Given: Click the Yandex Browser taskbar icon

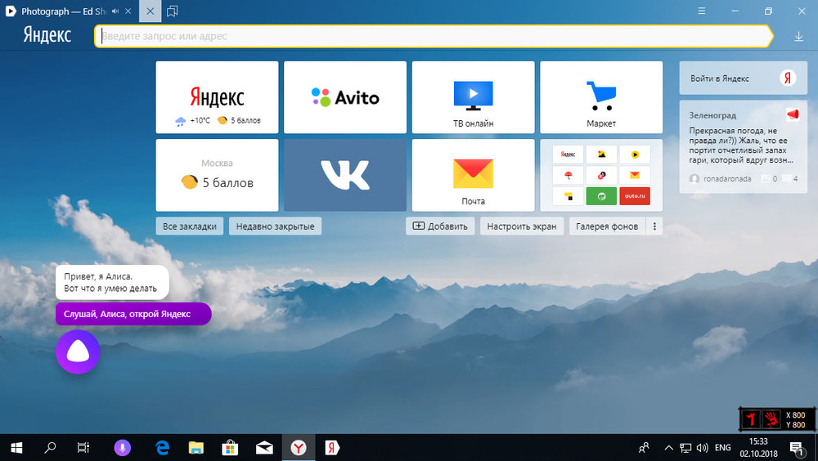Looking at the screenshot, I should click(299, 447).
